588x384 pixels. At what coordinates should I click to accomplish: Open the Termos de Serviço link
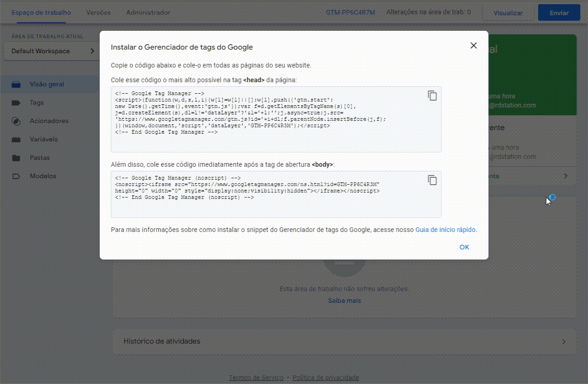(x=256, y=377)
